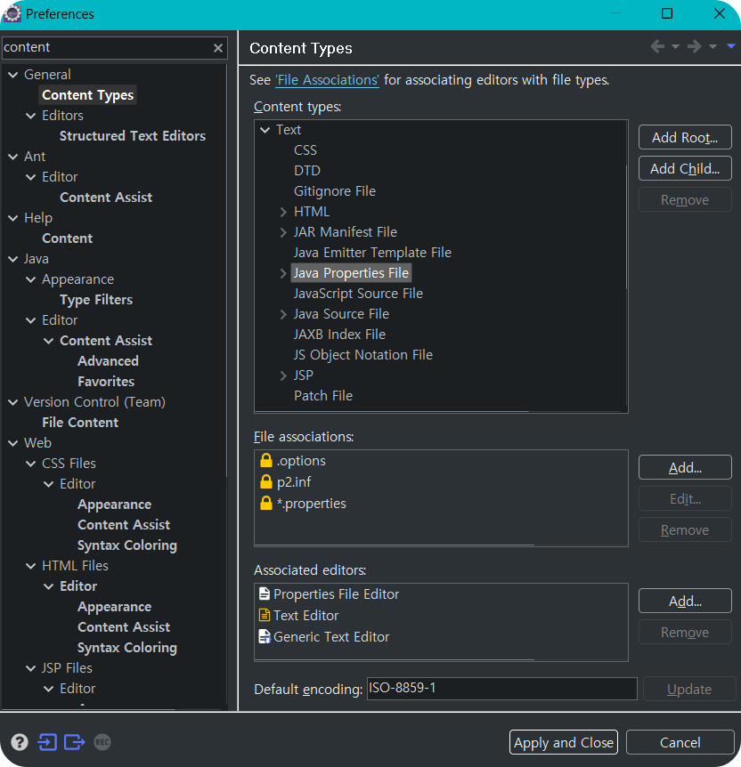Select Gitignore File content type
The image size is (741, 767).
pos(335,191)
